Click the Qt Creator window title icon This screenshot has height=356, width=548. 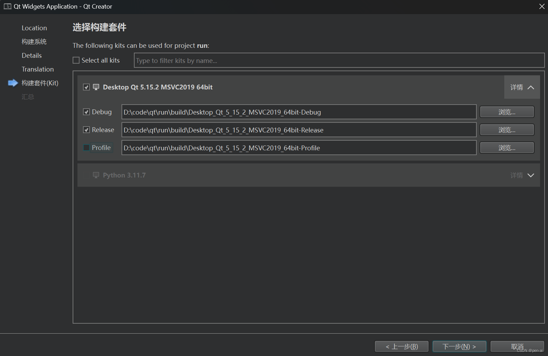8,7
